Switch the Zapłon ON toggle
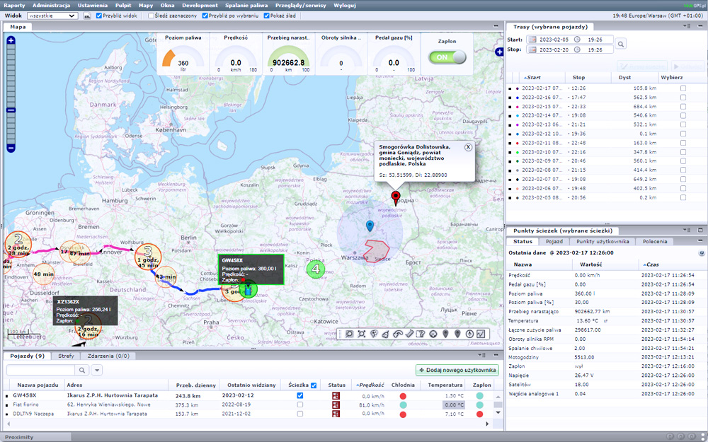 [447, 57]
